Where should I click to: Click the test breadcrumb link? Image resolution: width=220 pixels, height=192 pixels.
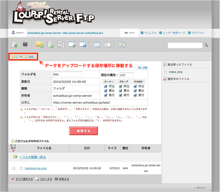click(x=31, y=57)
